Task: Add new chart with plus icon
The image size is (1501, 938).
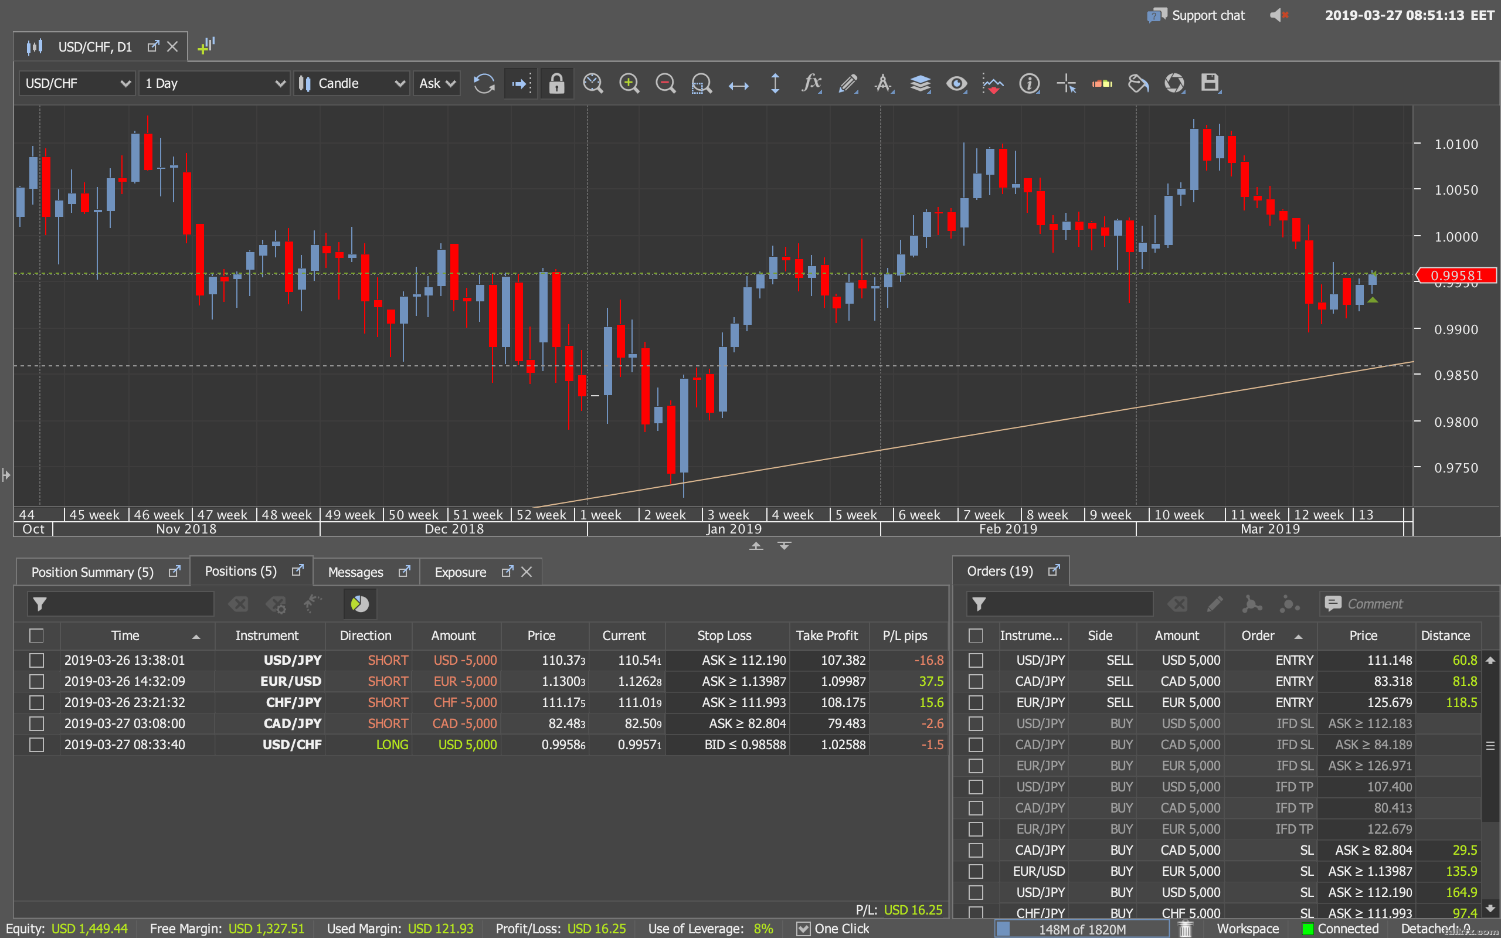Action: [206, 45]
